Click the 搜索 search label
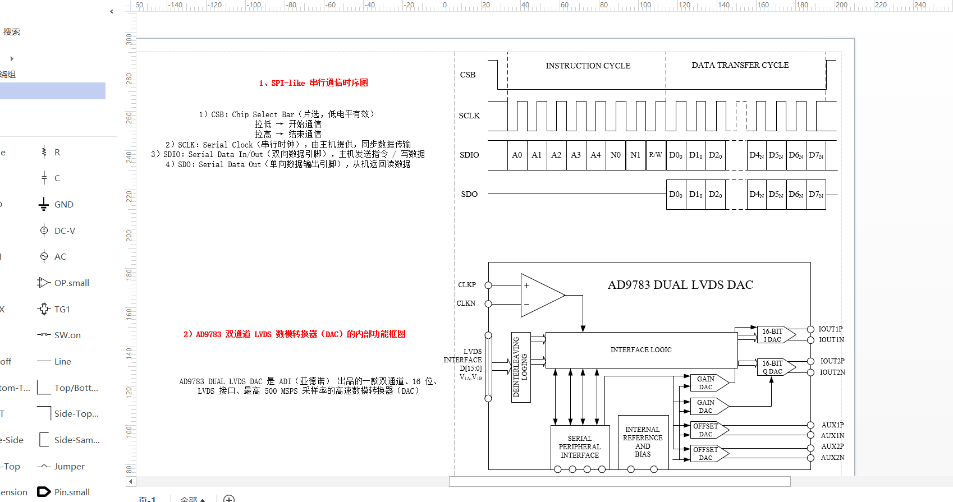 [x=12, y=32]
